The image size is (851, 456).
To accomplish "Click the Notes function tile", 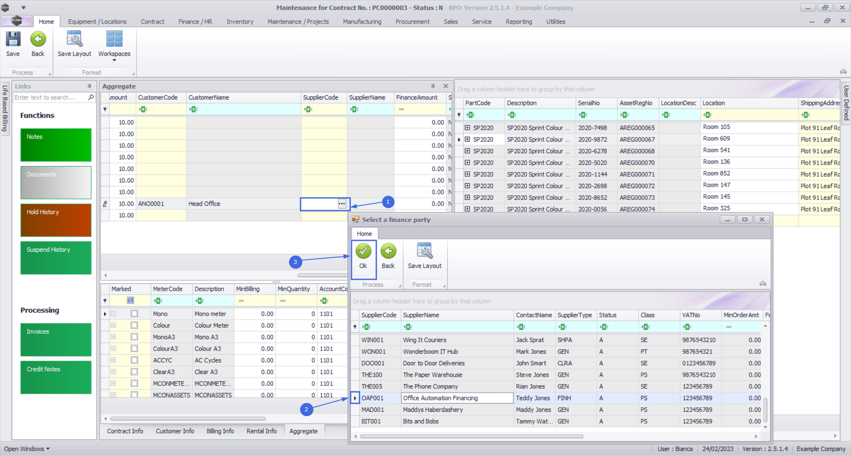I will [x=56, y=145].
